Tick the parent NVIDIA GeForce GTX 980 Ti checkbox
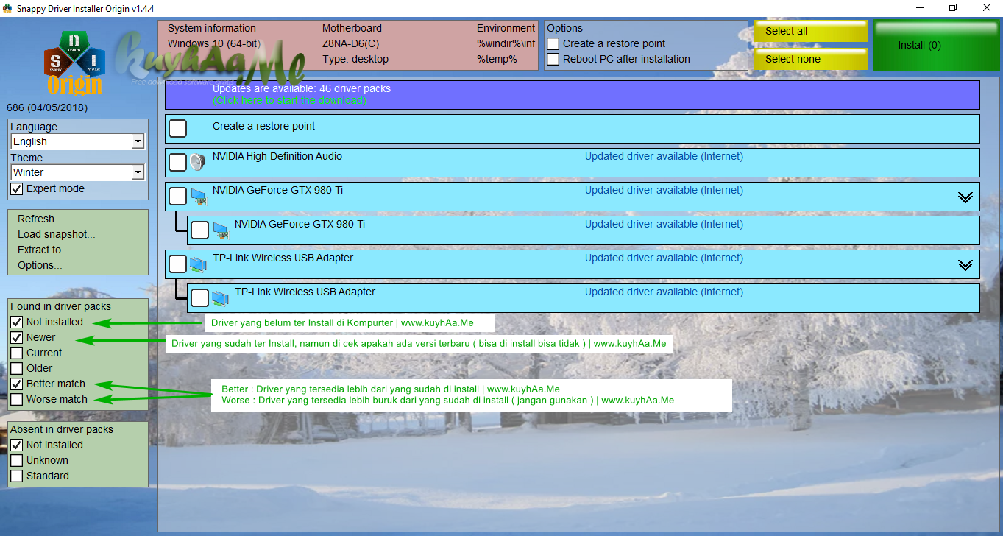 point(178,196)
